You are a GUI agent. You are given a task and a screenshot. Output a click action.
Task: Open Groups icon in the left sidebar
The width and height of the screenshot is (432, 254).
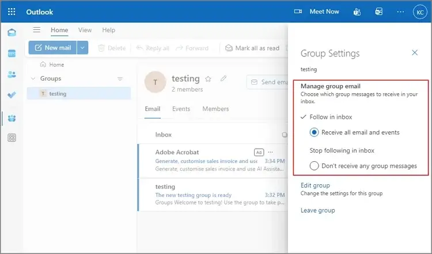[12, 118]
